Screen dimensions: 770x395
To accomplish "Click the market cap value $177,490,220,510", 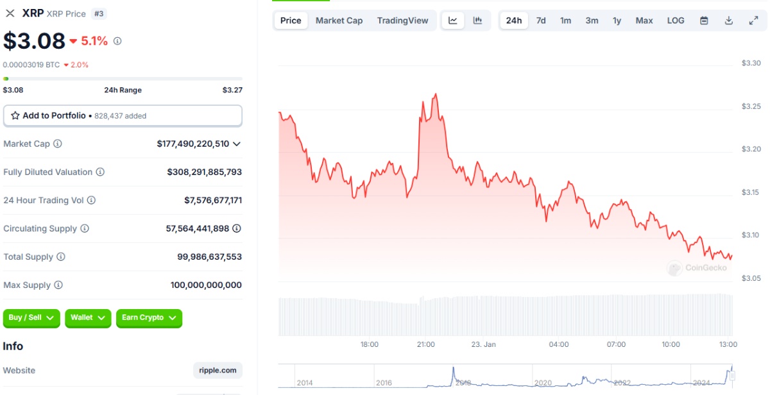I will tap(193, 144).
